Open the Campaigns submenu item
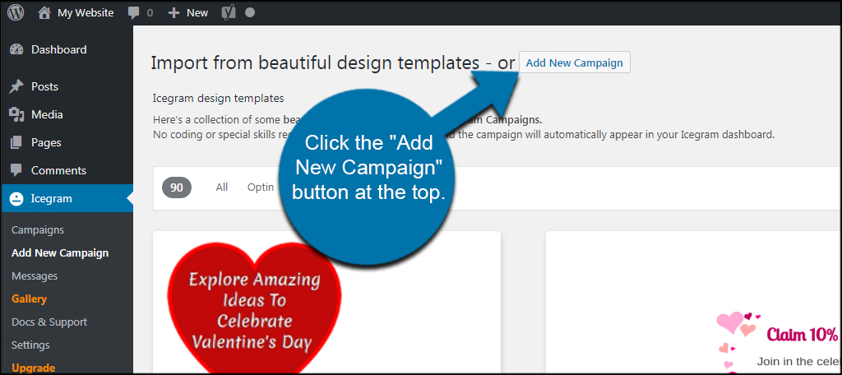This screenshot has width=842, height=375. [x=38, y=230]
